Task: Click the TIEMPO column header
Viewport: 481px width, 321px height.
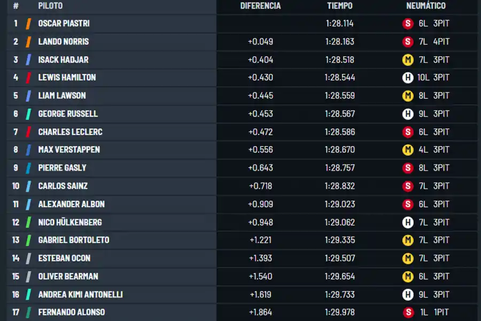Action: click(x=340, y=6)
